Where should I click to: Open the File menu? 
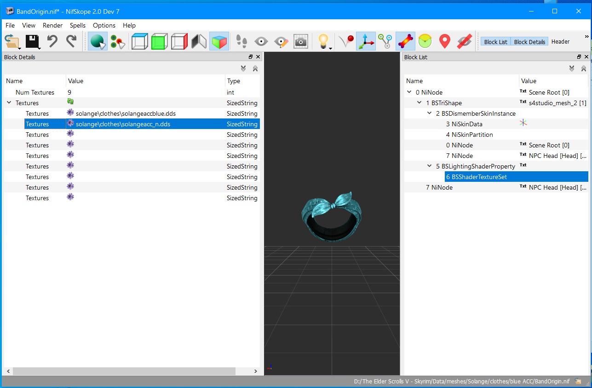click(x=10, y=25)
